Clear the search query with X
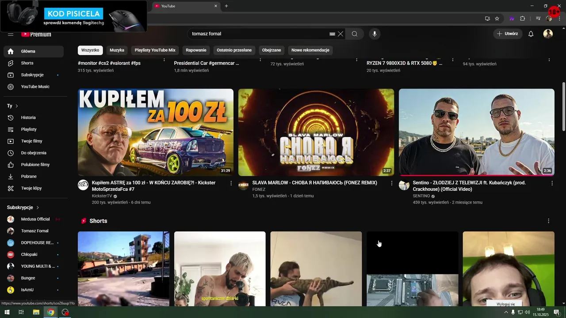Image resolution: width=566 pixels, height=318 pixels. pos(340,34)
